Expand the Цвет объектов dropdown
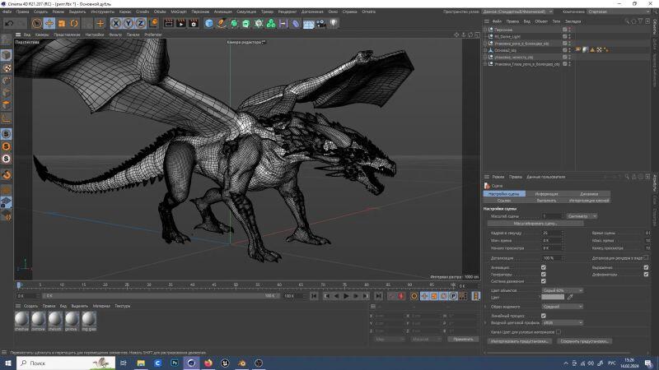Viewport: 659px width, 370px height. click(563, 290)
